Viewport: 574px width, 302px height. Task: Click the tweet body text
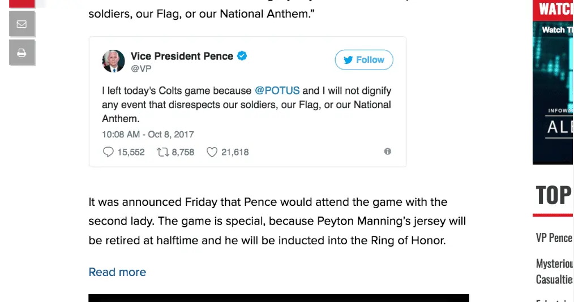point(246,105)
